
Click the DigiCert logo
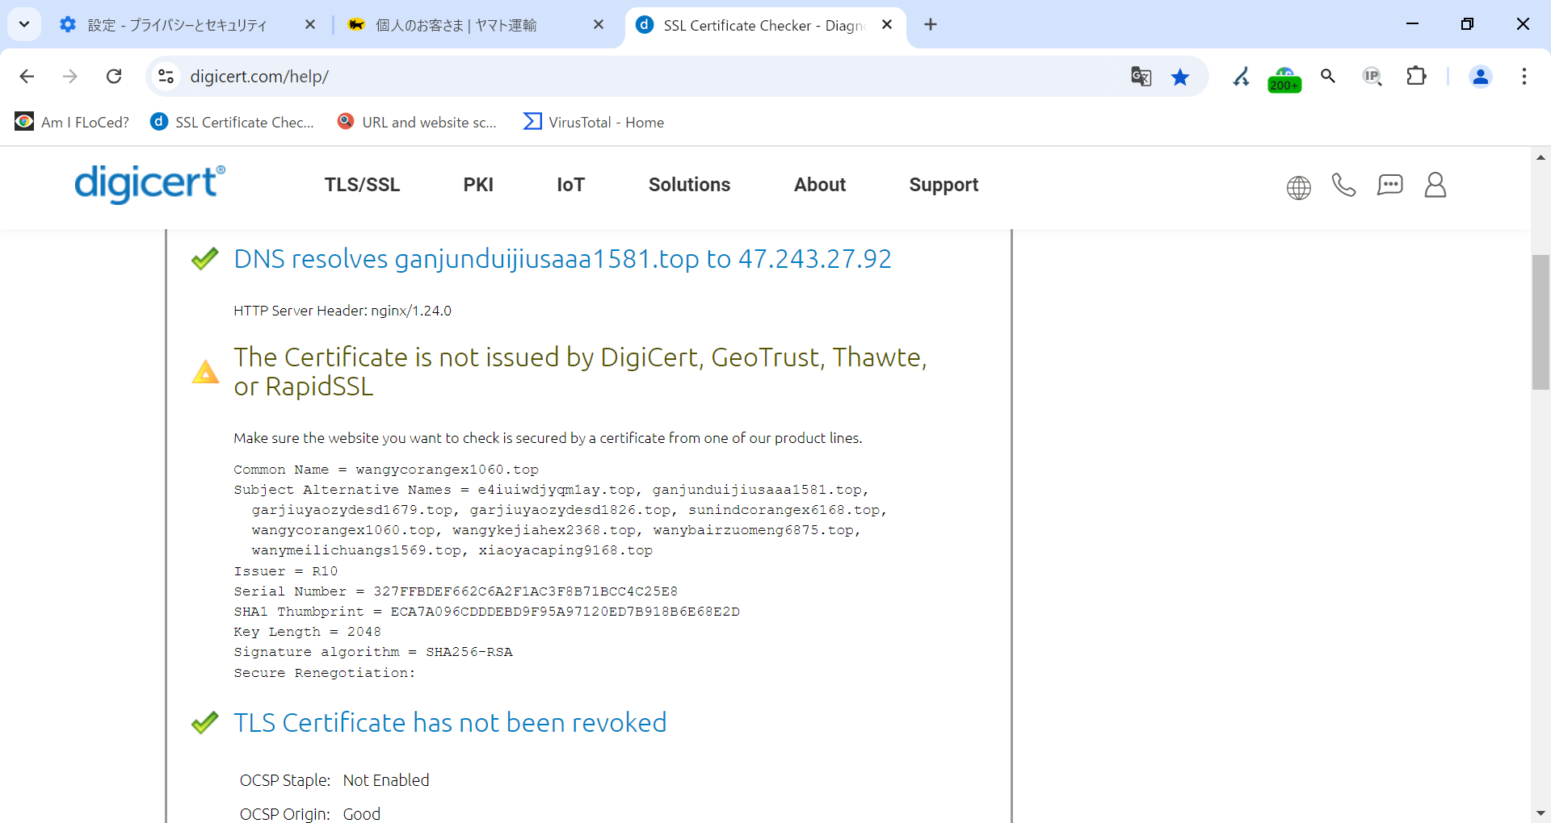149,183
